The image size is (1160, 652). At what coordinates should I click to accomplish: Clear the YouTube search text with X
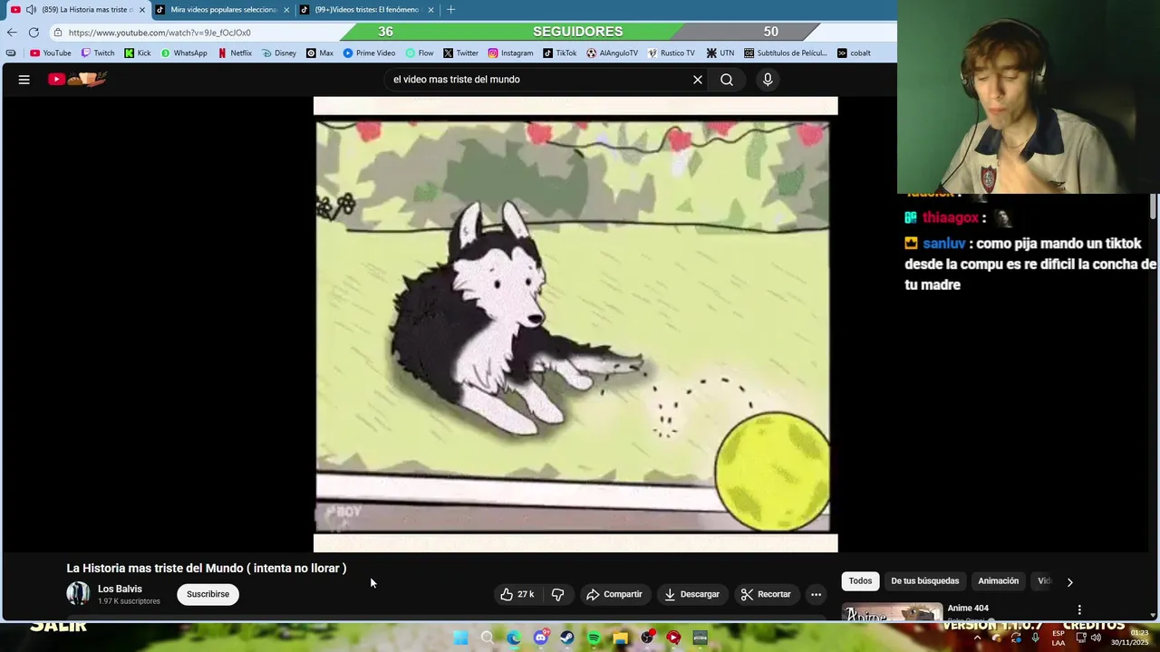click(x=698, y=80)
